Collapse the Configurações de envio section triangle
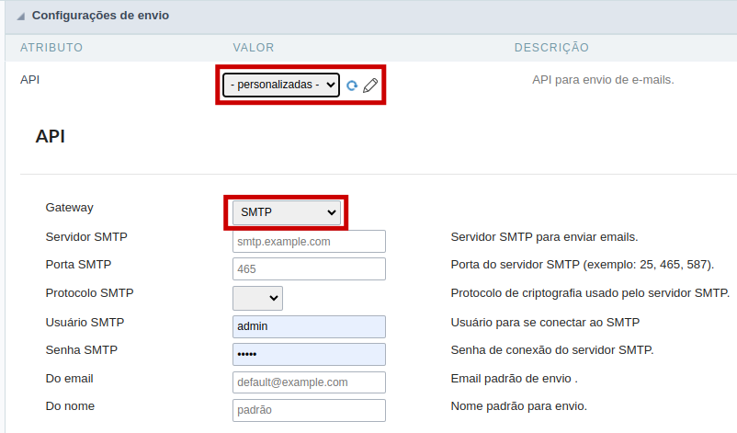Image resolution: width=737 pixels, height=433 pixels. (20, 17)
